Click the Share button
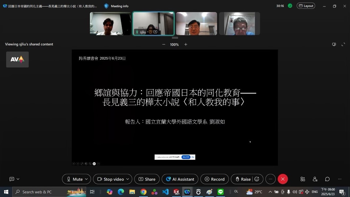350x197 pixels. [x=147, y=179]
